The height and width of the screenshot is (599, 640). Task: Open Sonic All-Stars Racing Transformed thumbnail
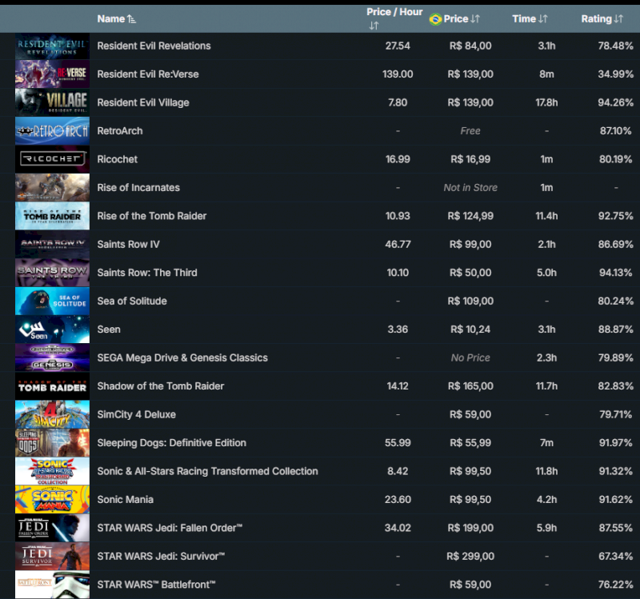(x=52, y=471)
